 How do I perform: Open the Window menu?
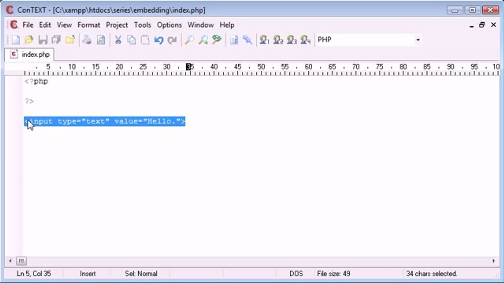point(200,25)
